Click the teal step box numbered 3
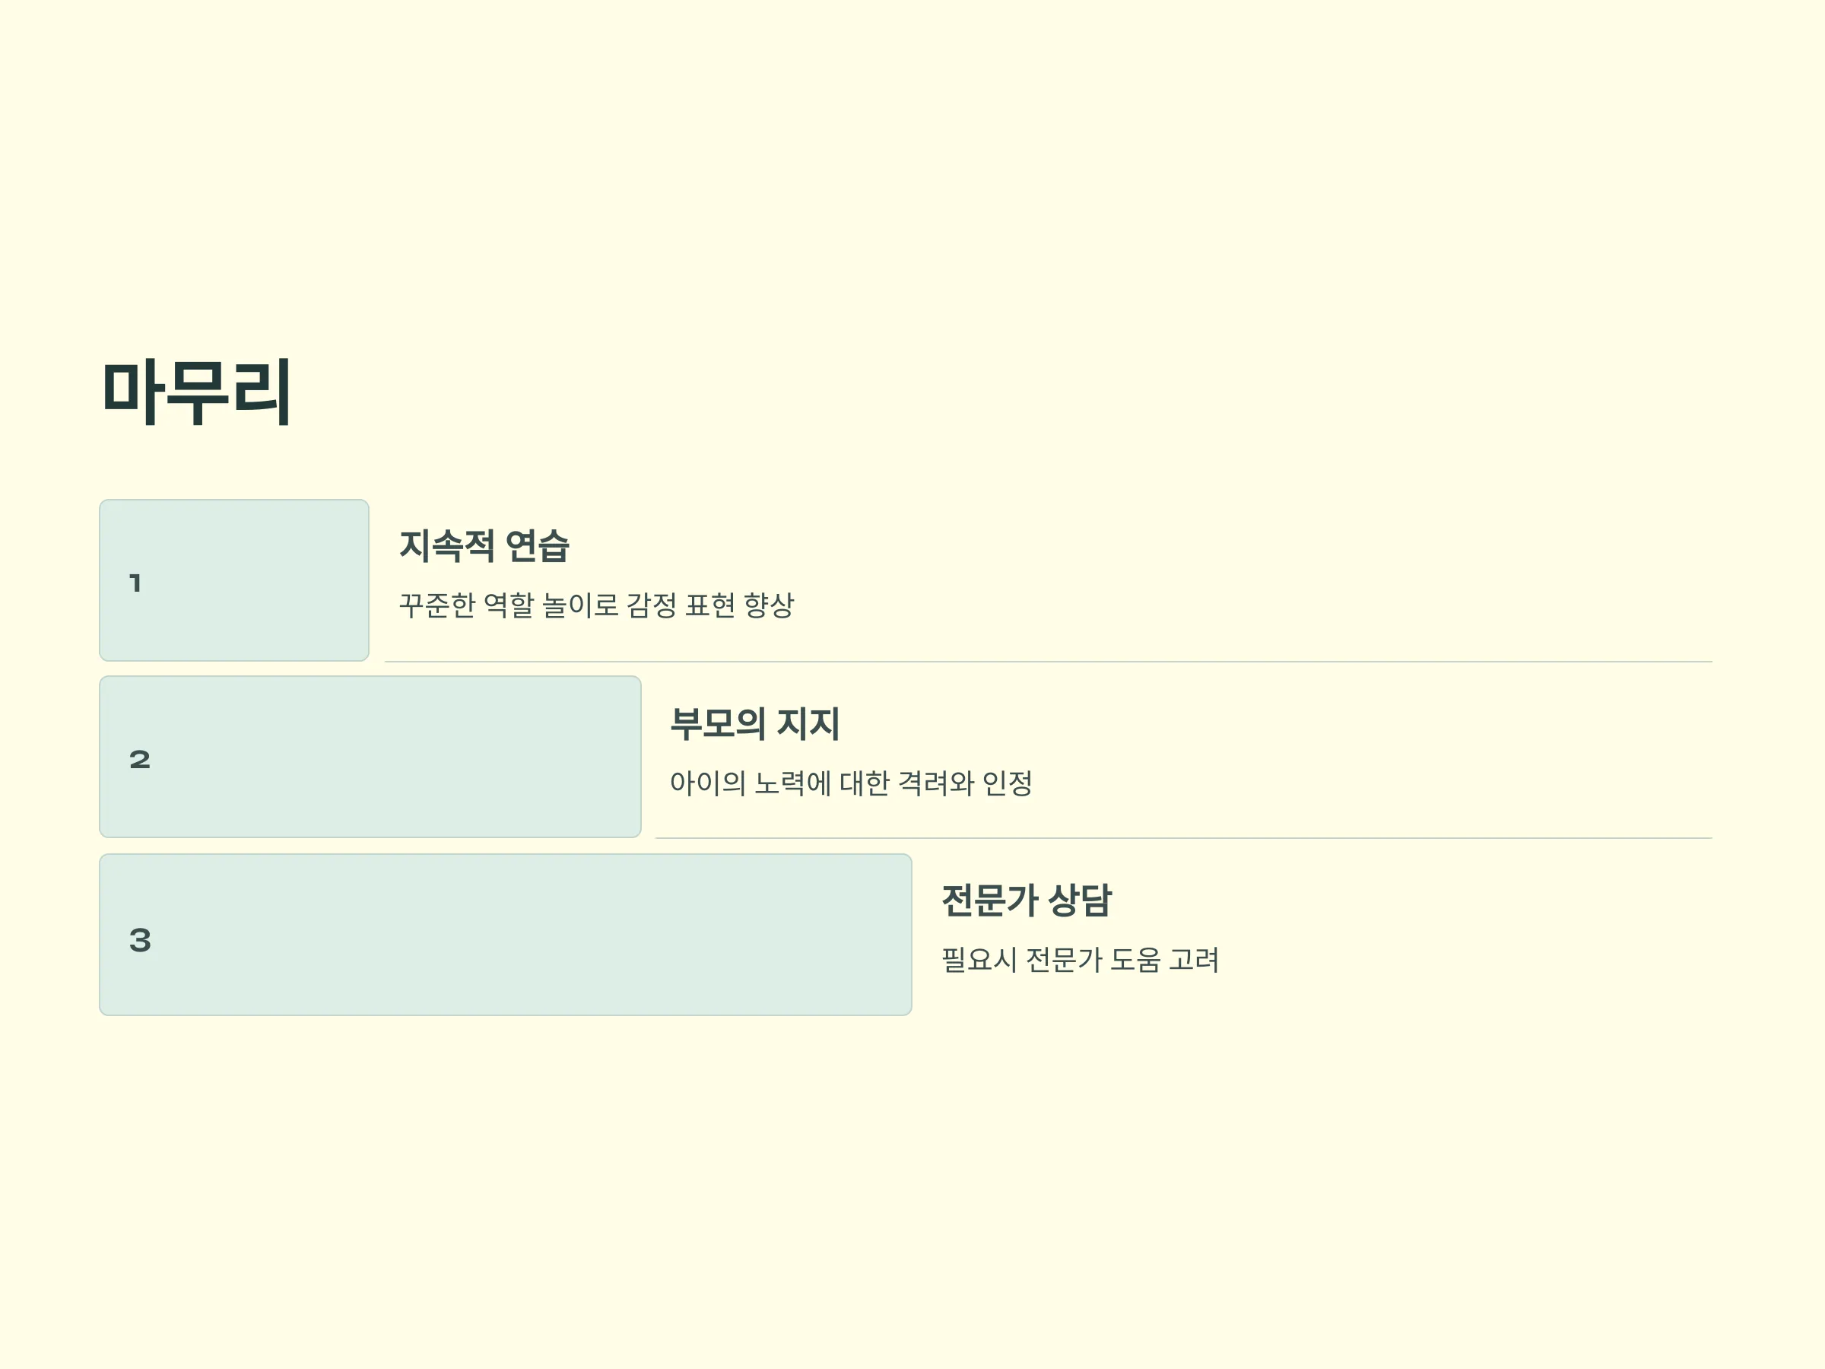The height and width of the screenshot is (1369, 1825). click(506, 934)
